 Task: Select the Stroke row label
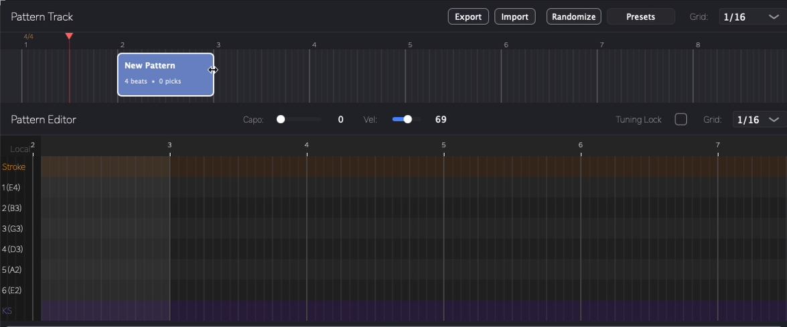(x=14, y=167)
